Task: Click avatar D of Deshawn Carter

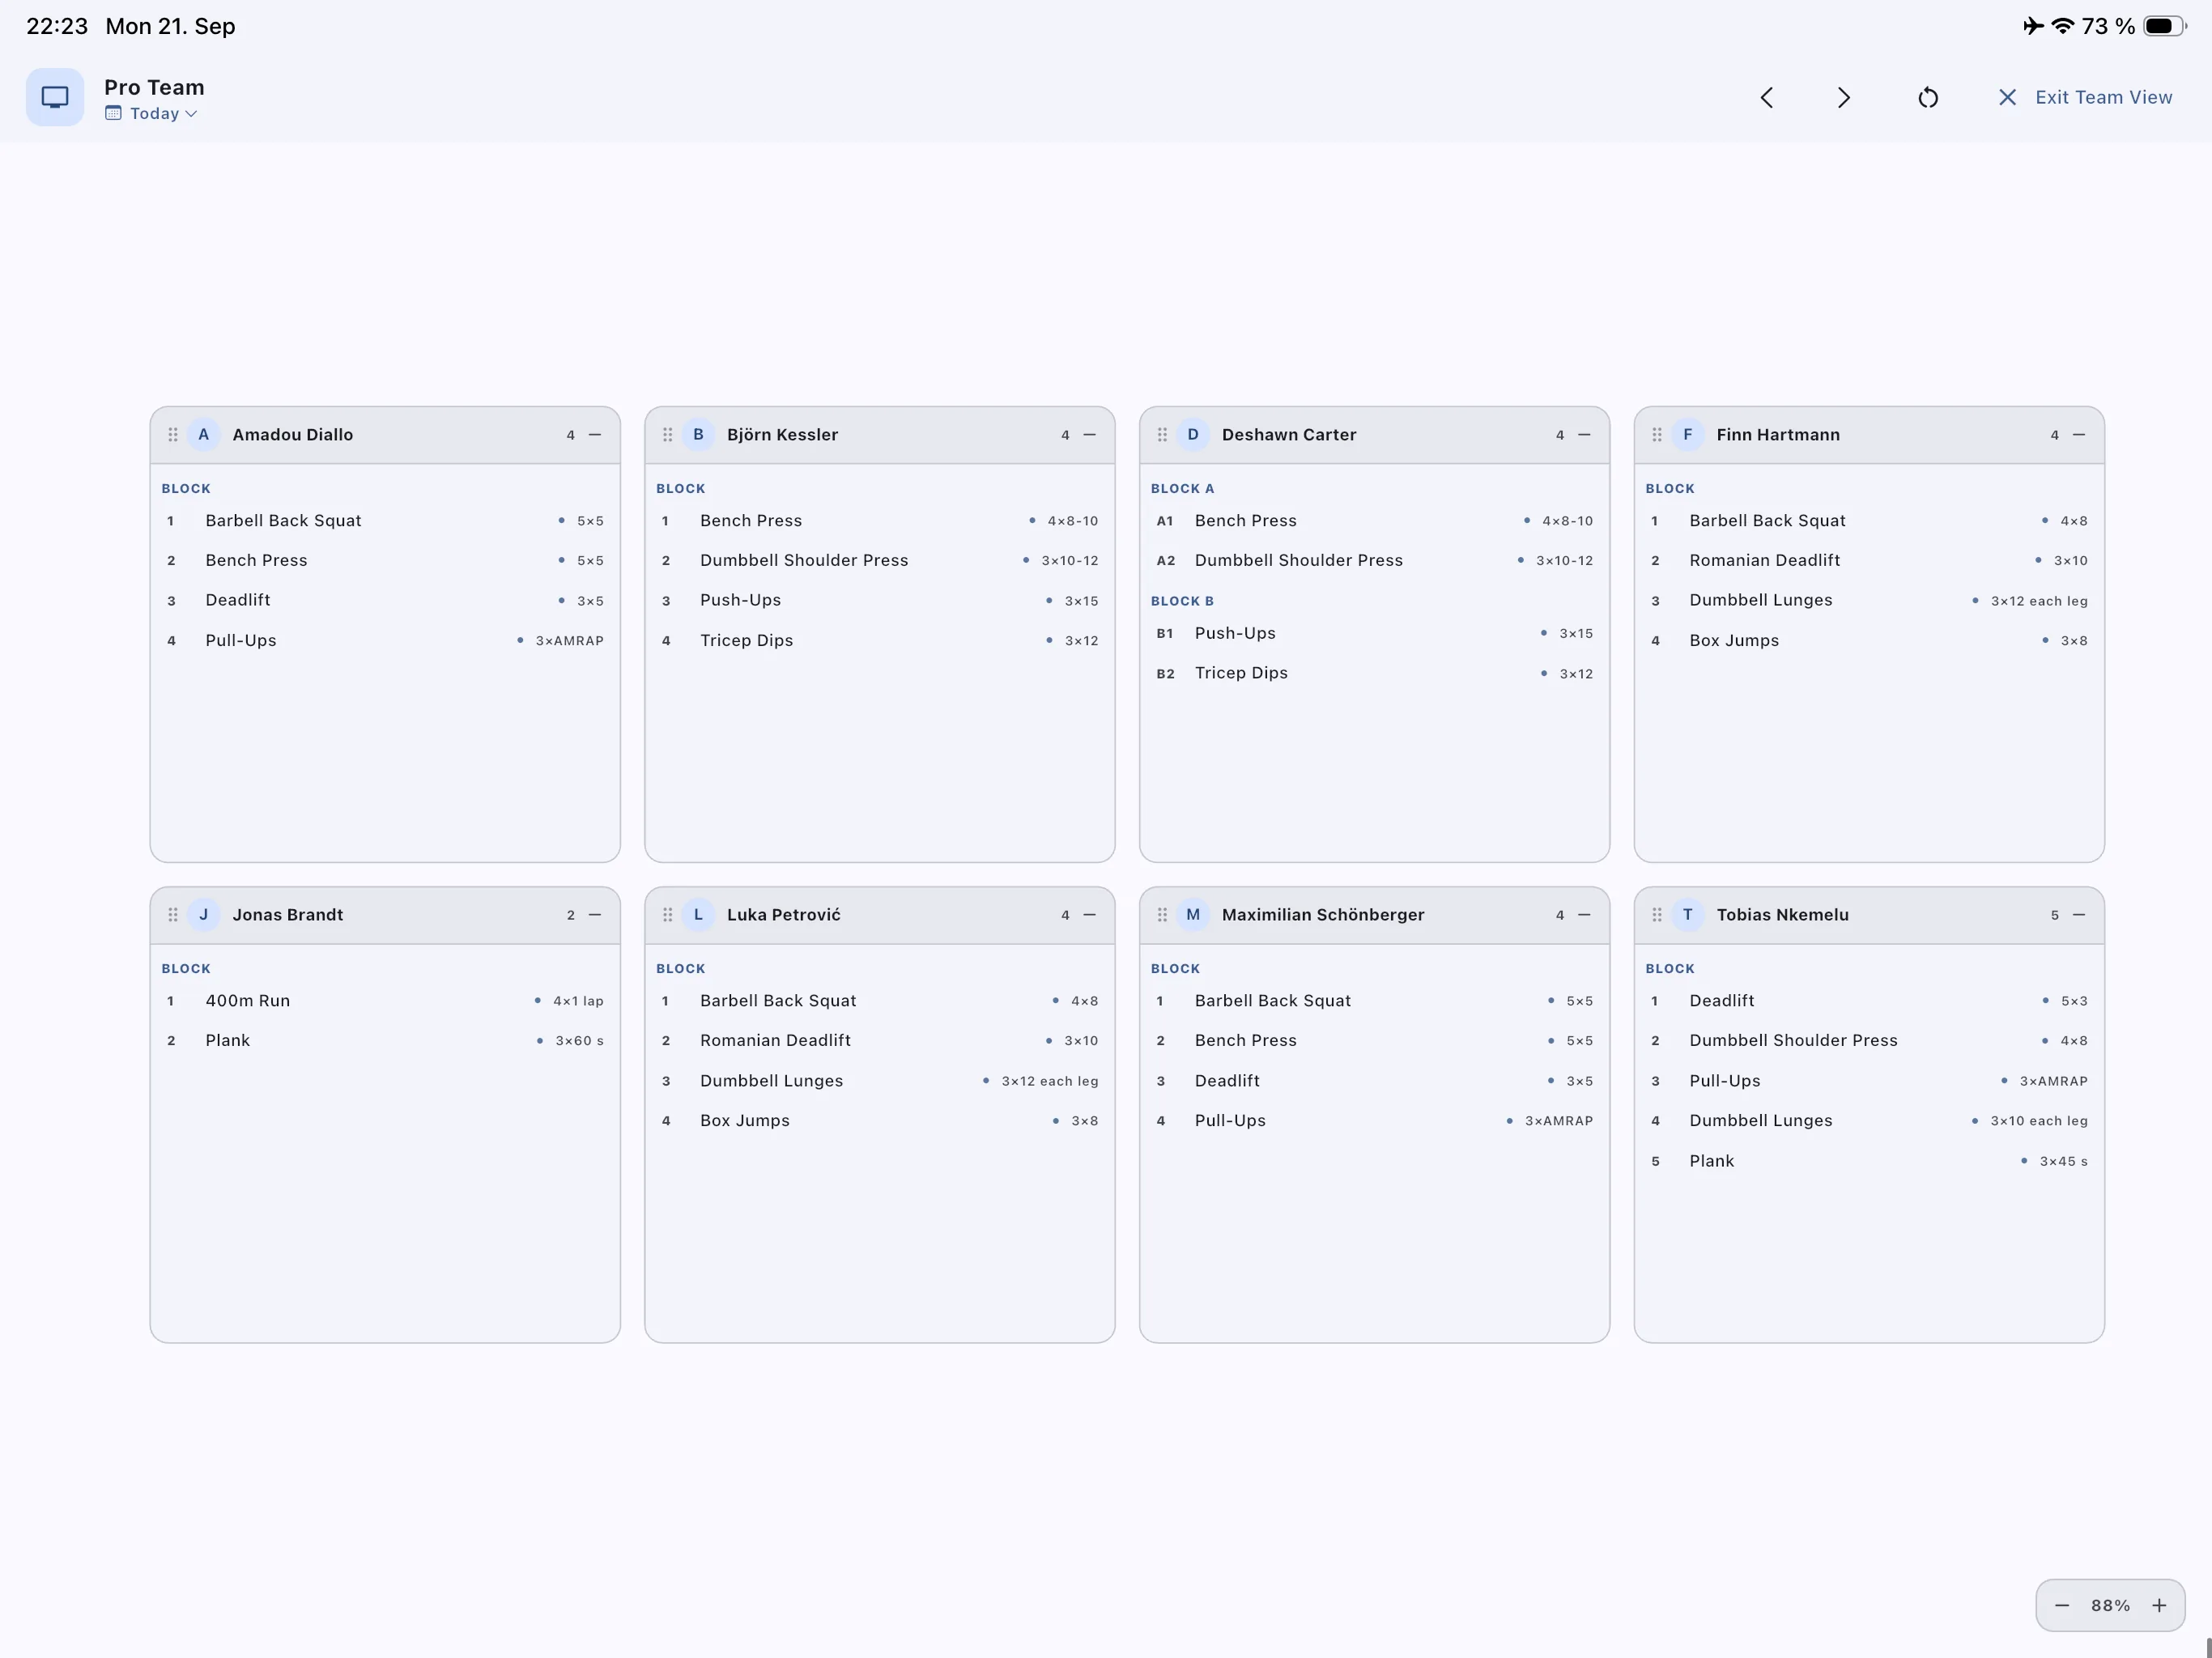Action: (1193, 435)
